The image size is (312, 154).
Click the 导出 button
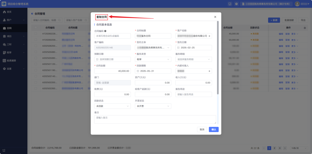pos(303,20)
